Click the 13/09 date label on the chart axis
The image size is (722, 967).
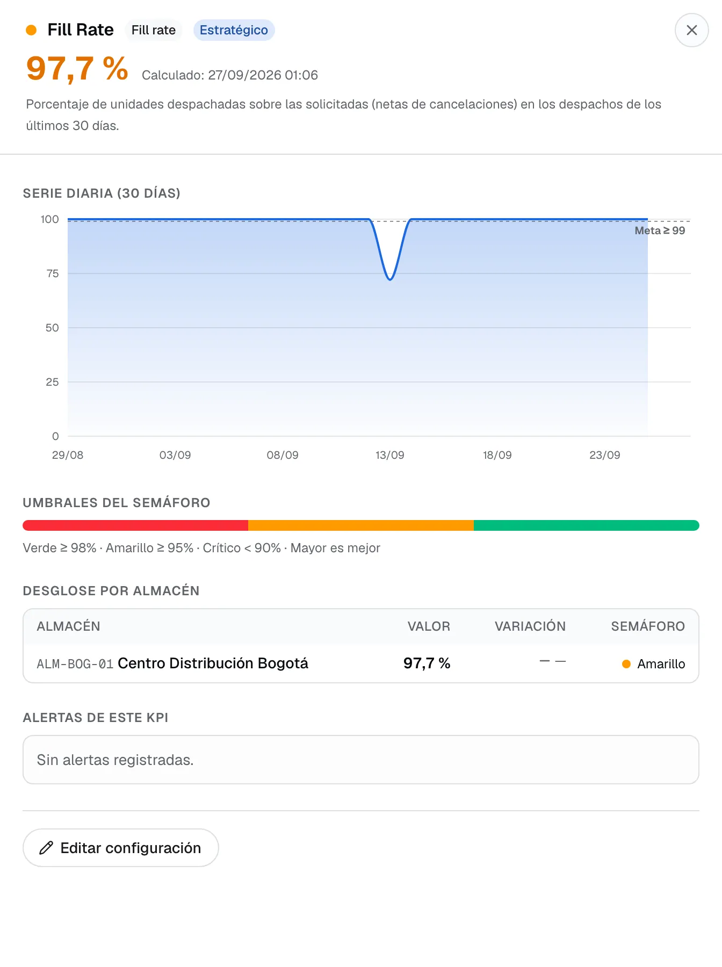click(390, 455)
